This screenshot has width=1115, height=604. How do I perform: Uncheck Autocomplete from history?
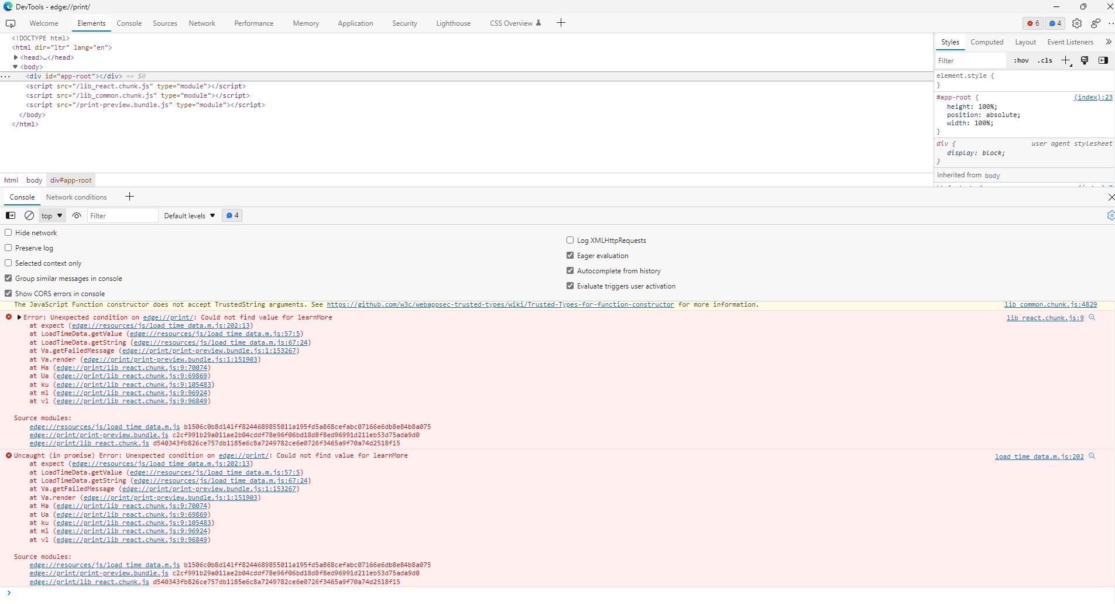coord(570,270)
